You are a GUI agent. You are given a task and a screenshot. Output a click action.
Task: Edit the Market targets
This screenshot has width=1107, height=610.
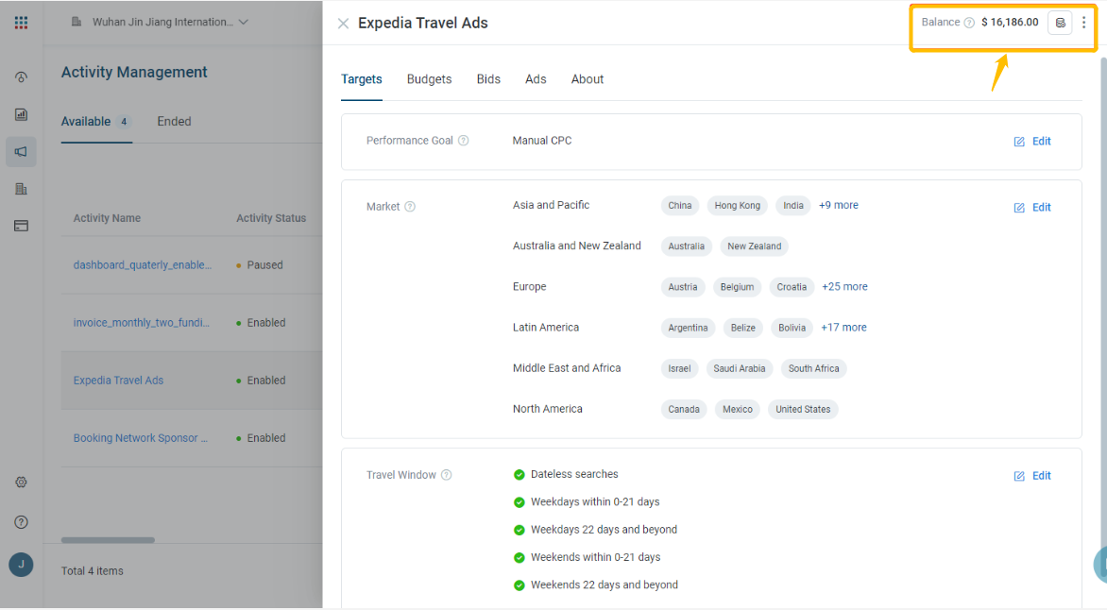click(x=1033, y=208)
